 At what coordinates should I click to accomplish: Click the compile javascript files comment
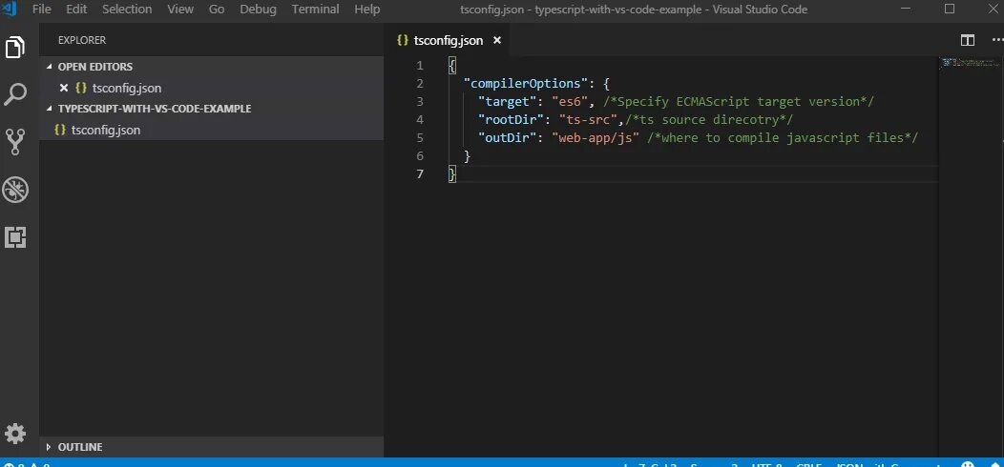[x=783, y=137]
